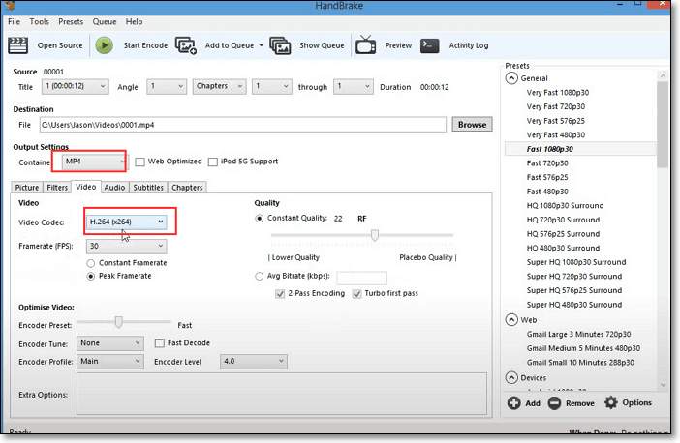Open the Help menu

tap(134, 21)
